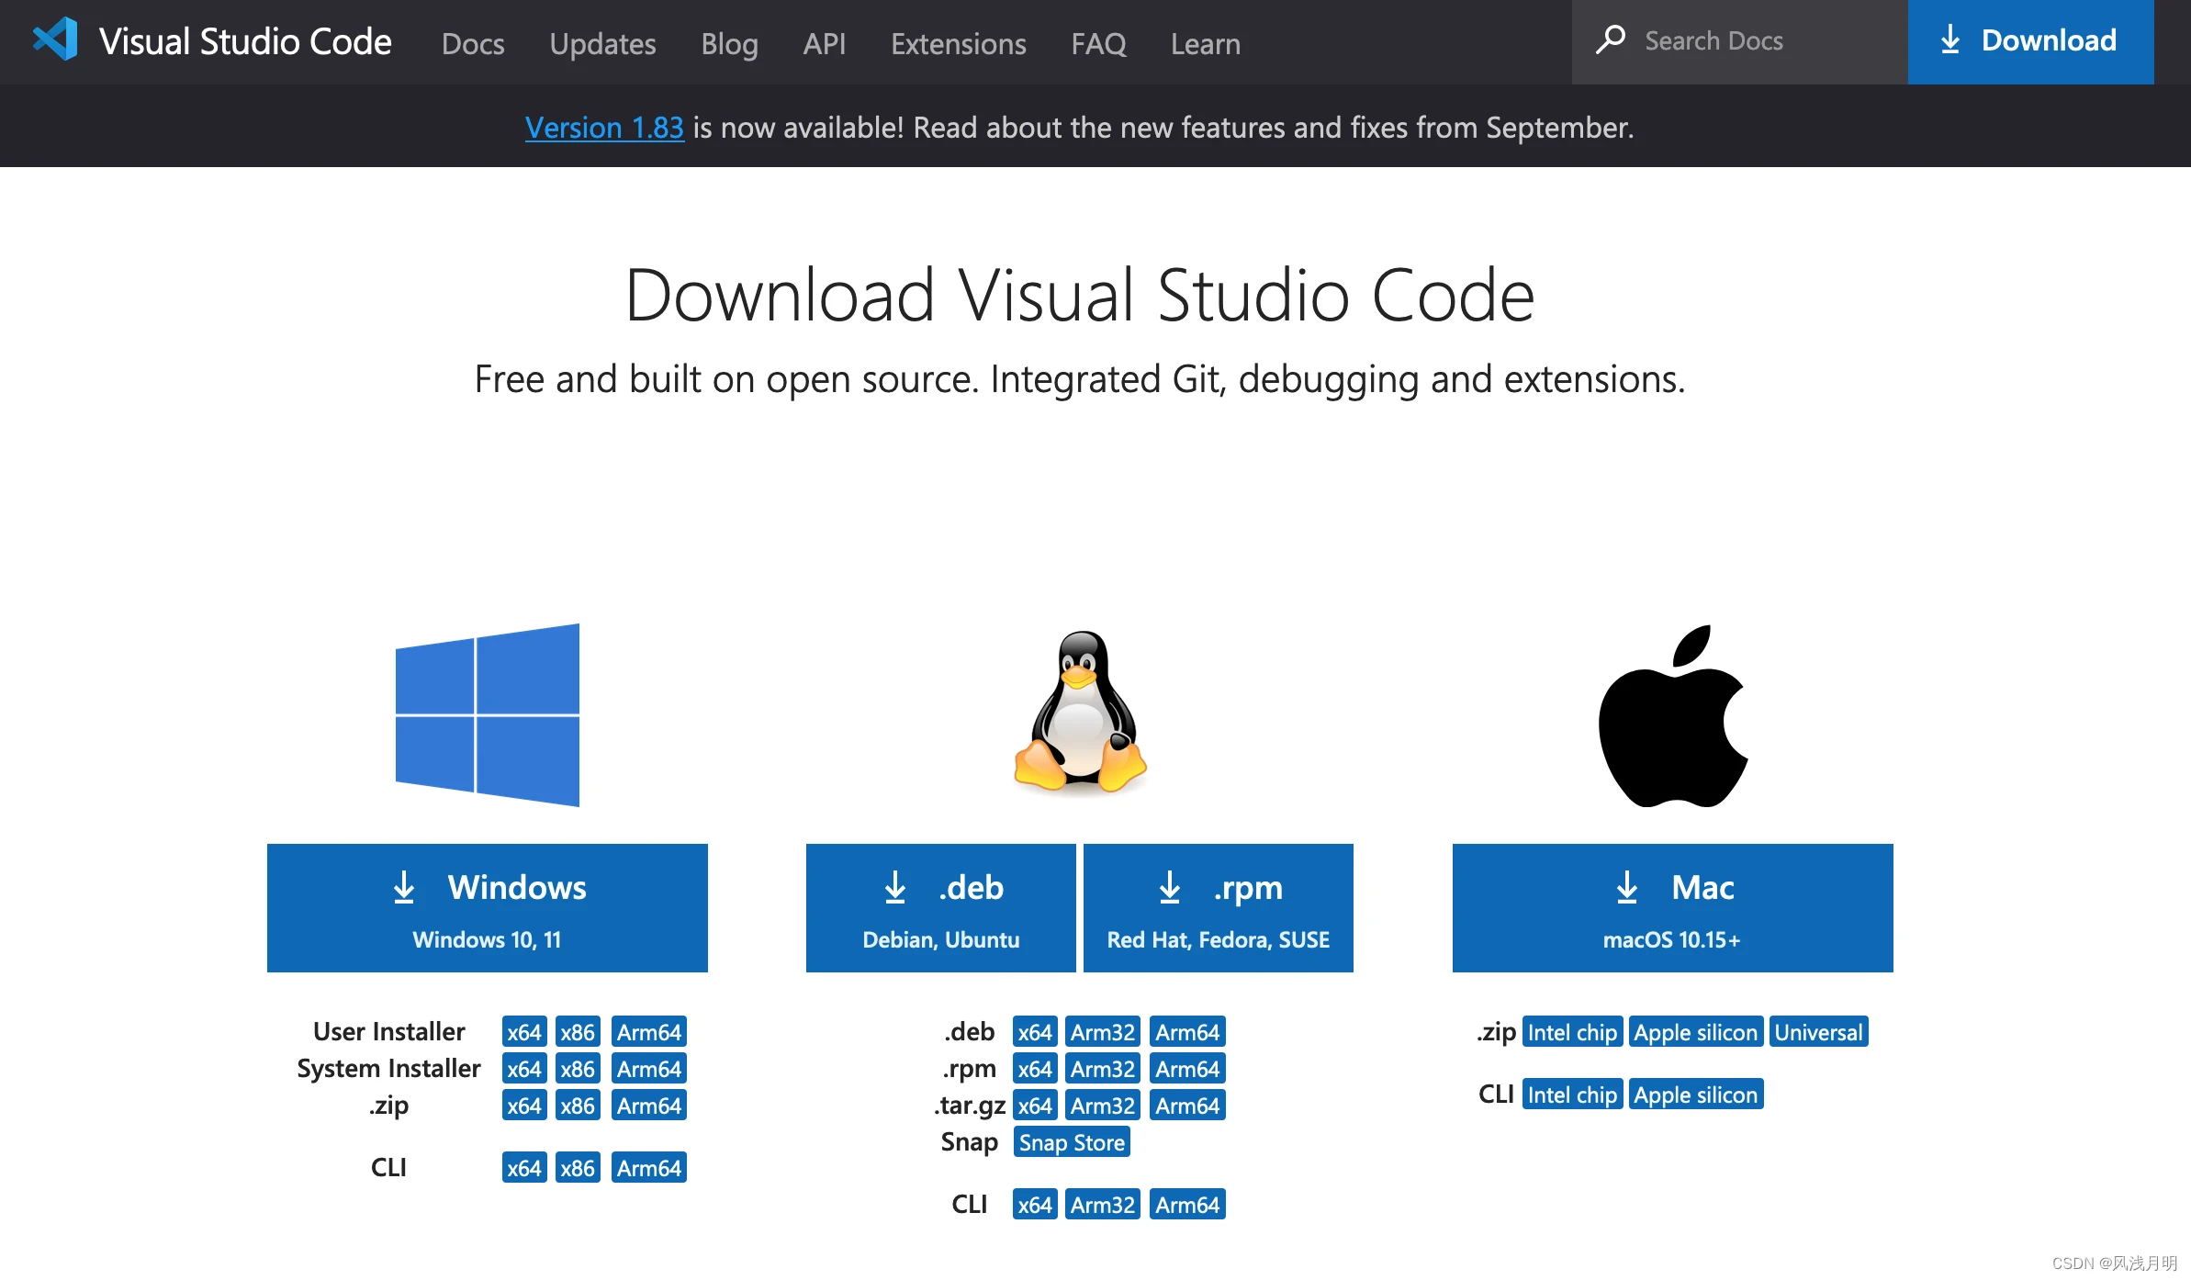Viewport: 2191px width, 1280px height.
Task: Click the Linux Tux penguin image
Action: coord(1080,712)
